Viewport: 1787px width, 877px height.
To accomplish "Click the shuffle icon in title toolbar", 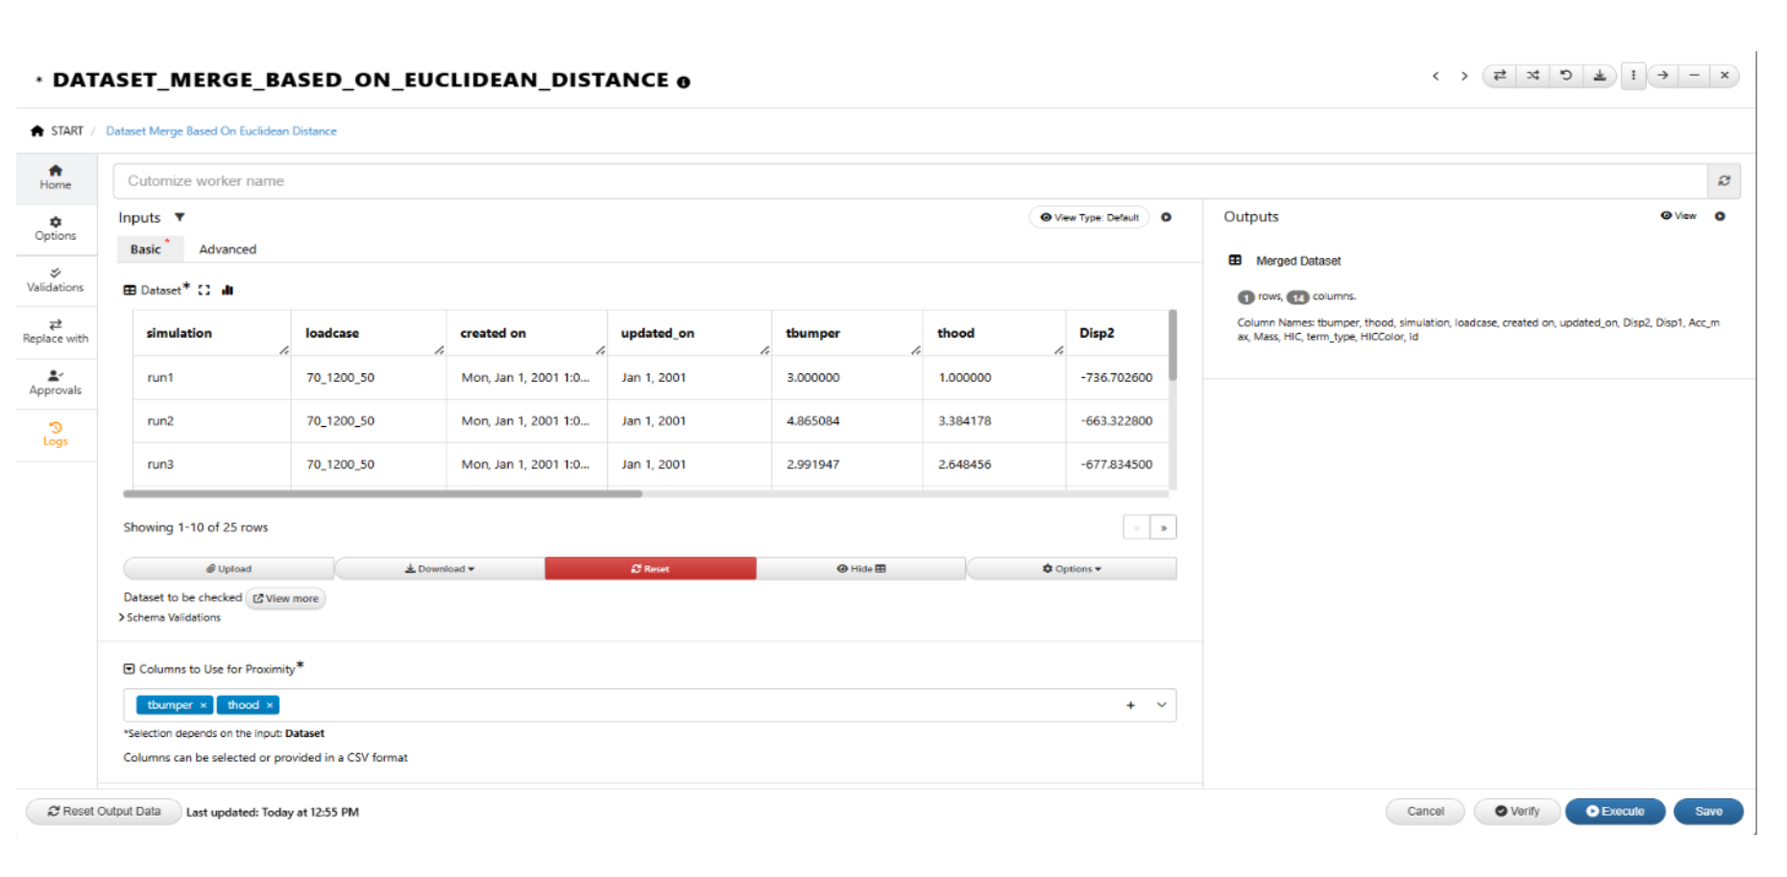I will (x=1533, y=75).
